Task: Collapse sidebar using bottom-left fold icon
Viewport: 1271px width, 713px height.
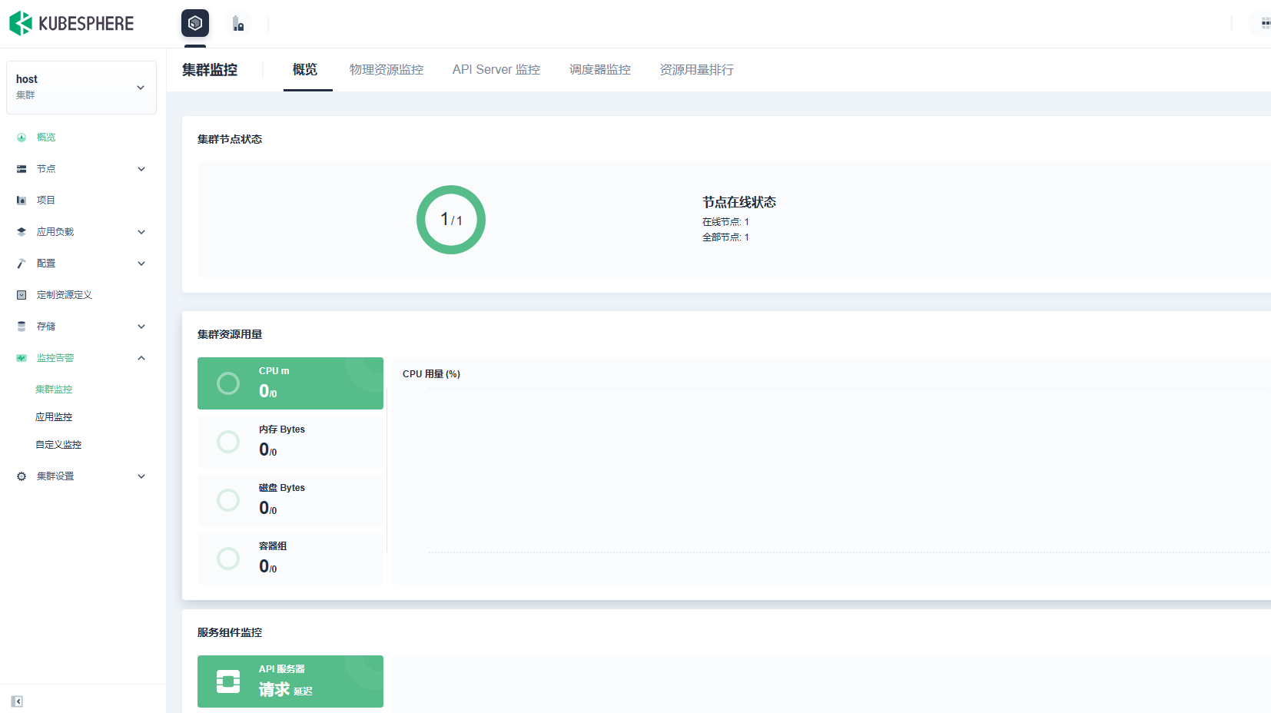Action: click(x=17, y=701)
